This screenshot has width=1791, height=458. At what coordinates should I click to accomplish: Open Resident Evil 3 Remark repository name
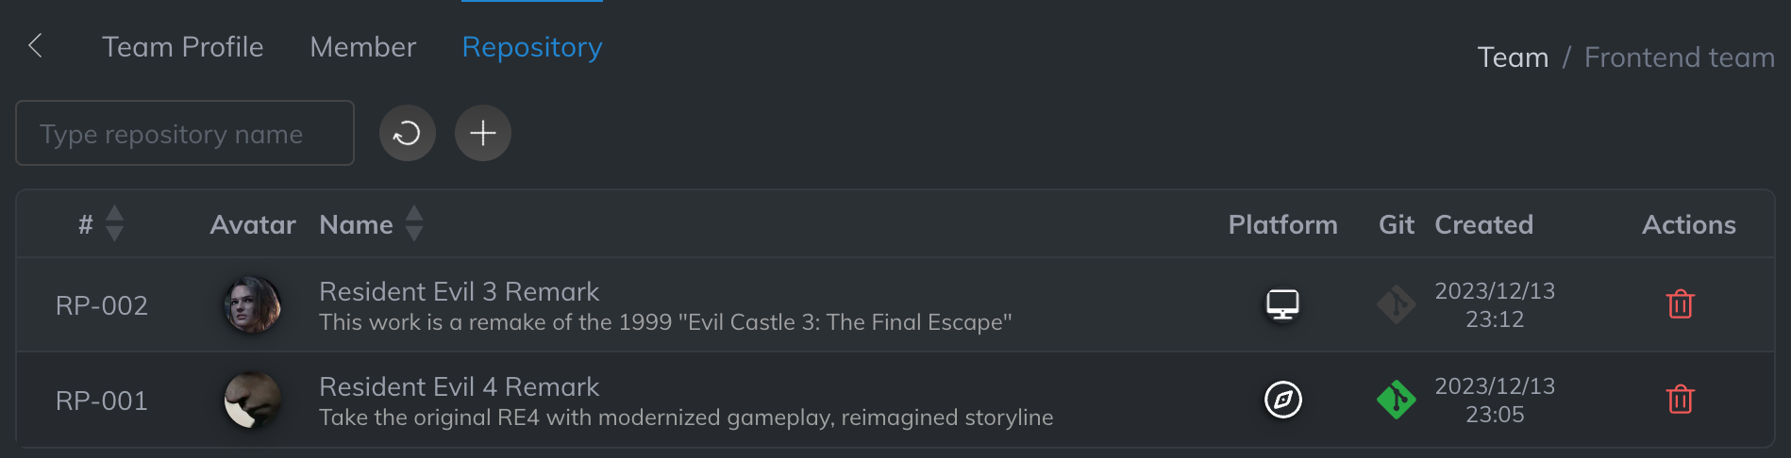tap(459, 291)
